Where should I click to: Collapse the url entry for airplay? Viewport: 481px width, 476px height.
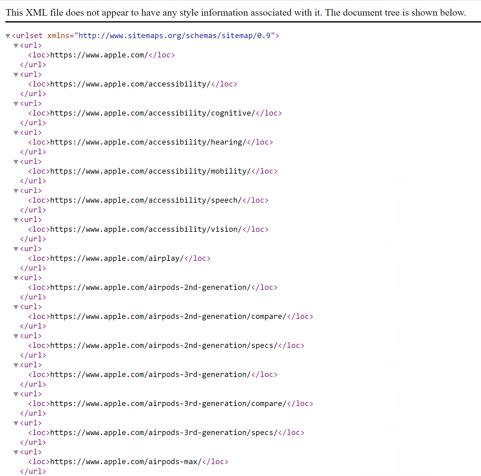(x=16, y=249)
